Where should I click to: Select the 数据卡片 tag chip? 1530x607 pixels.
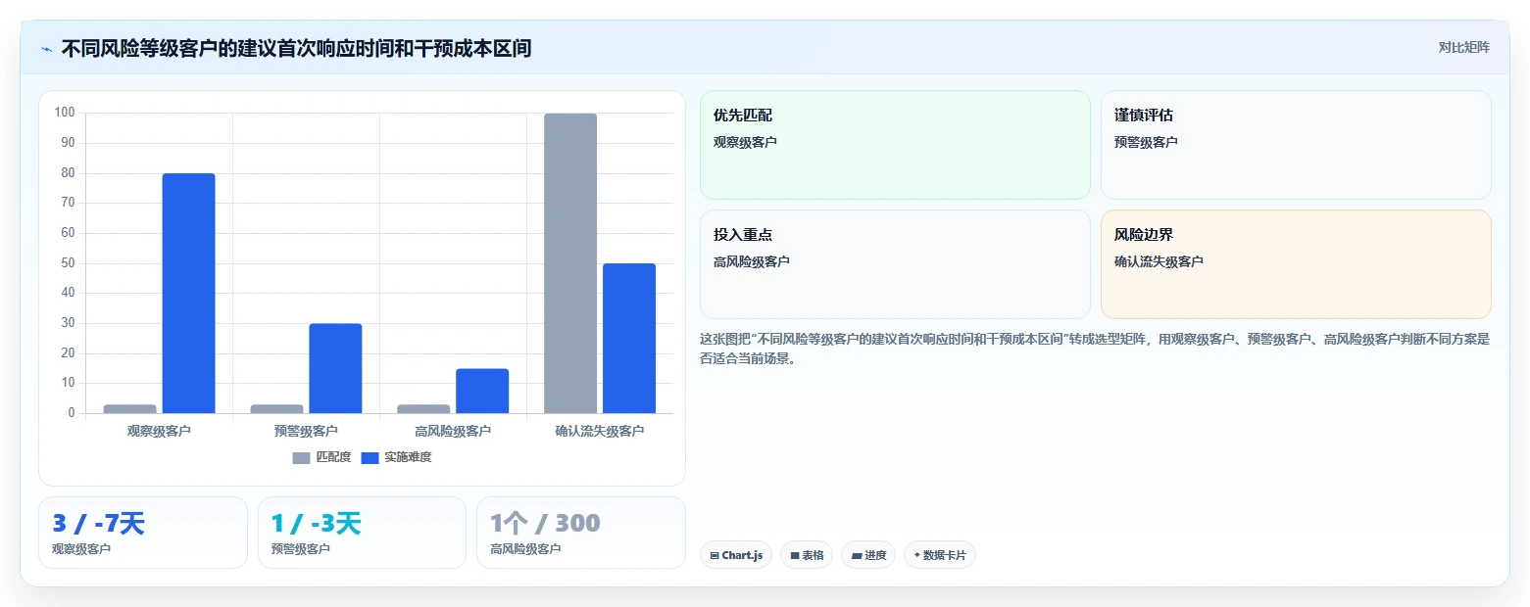940,555
